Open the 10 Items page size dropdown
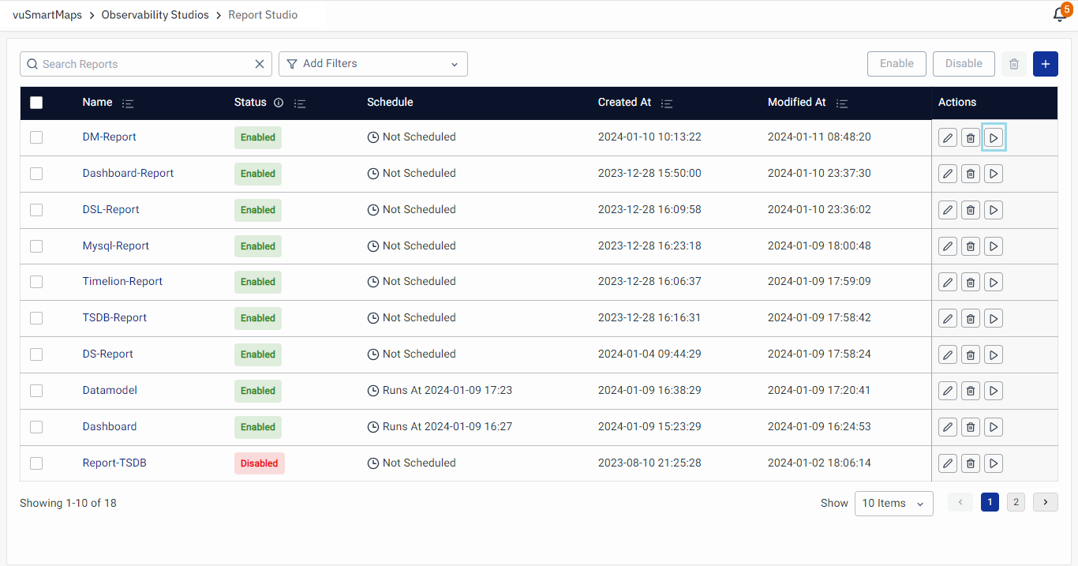Screen dimensions: 1078x566 pos(893,504)
